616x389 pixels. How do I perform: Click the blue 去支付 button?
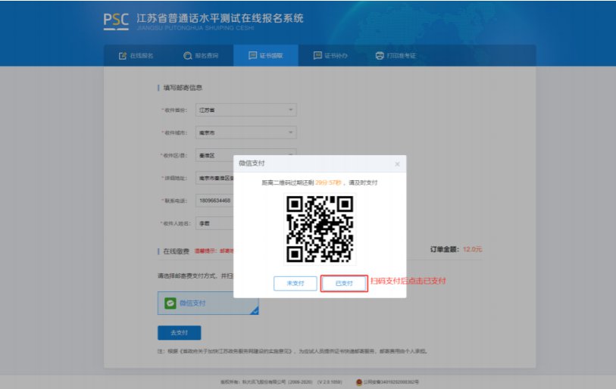179,333
